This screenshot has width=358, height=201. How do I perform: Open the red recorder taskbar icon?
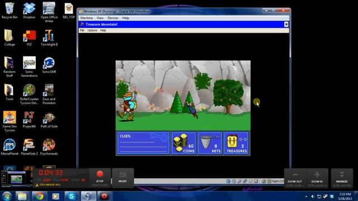tap(104, 196)
